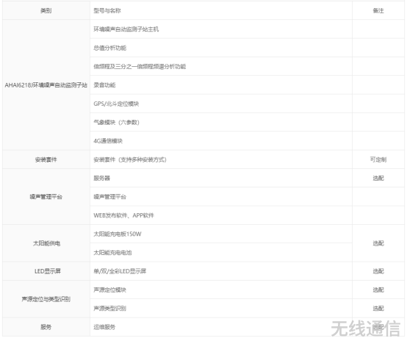Select the 录音功能 cell

point(221,85)
